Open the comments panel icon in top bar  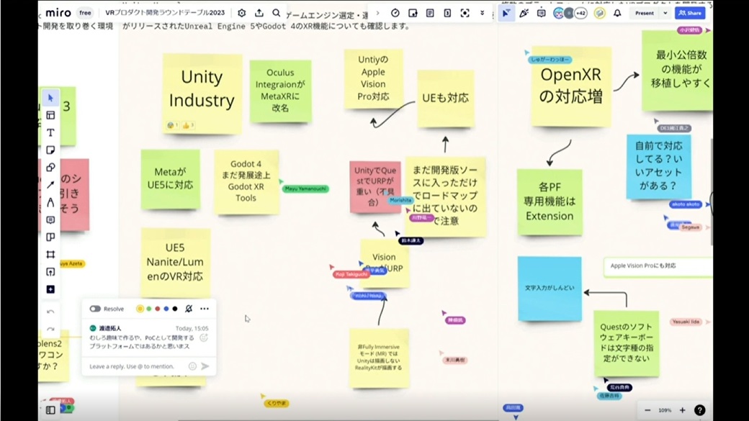pyautogui.click(x=541, y=13)
